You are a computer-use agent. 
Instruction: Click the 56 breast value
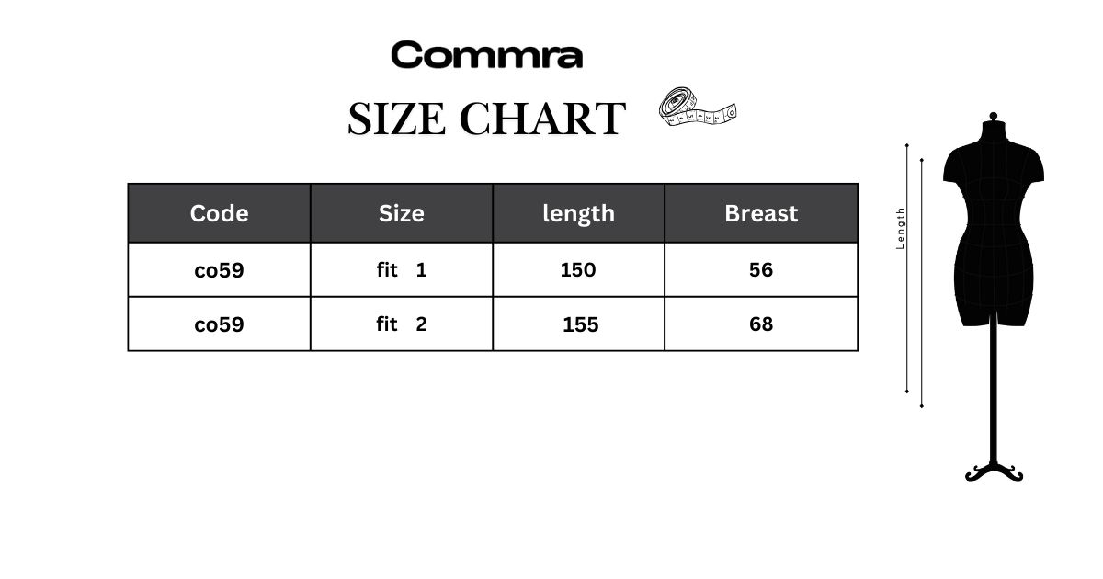[x=761, y=270]
